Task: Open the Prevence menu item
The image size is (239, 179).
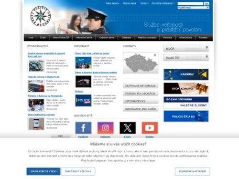Action: [167, 38]
